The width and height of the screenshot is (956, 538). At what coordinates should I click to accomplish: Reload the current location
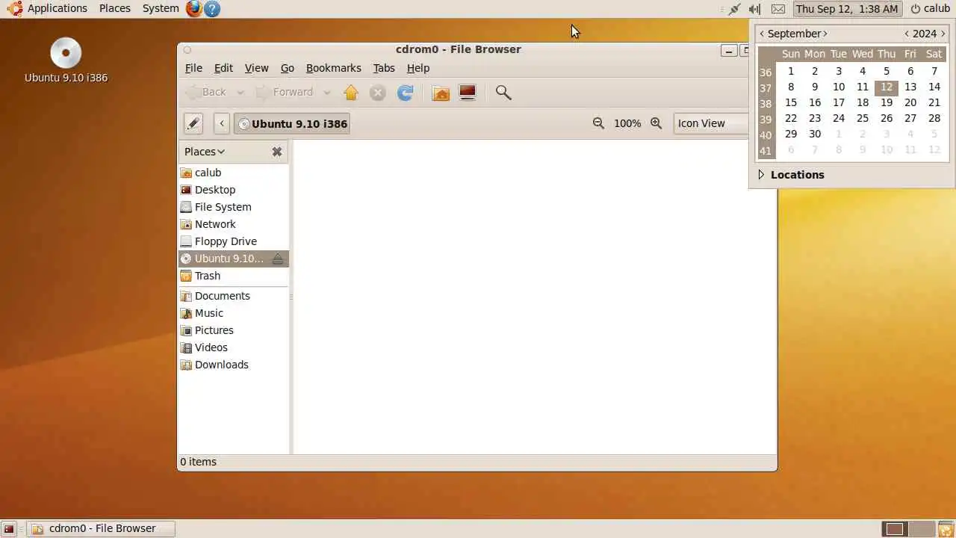pyautogui.click(x=405, y=93)
